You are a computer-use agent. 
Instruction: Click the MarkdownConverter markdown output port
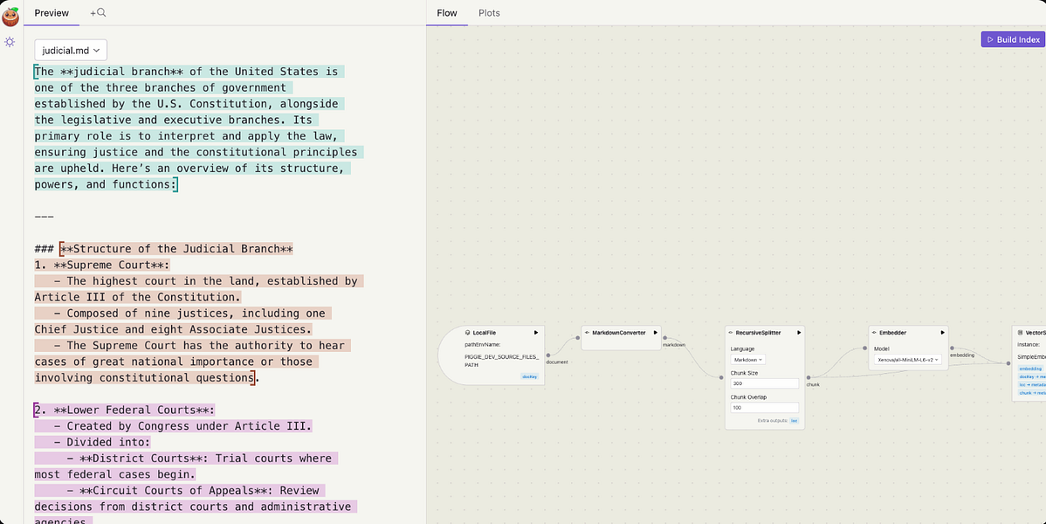(664, 339)
